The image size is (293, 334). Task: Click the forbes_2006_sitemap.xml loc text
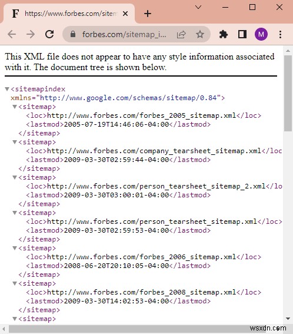pyautogui.click(x=142, y=257)
